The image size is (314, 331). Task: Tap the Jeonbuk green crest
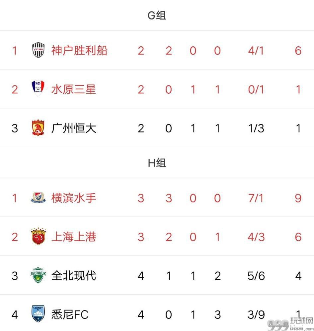coord(38,275)
